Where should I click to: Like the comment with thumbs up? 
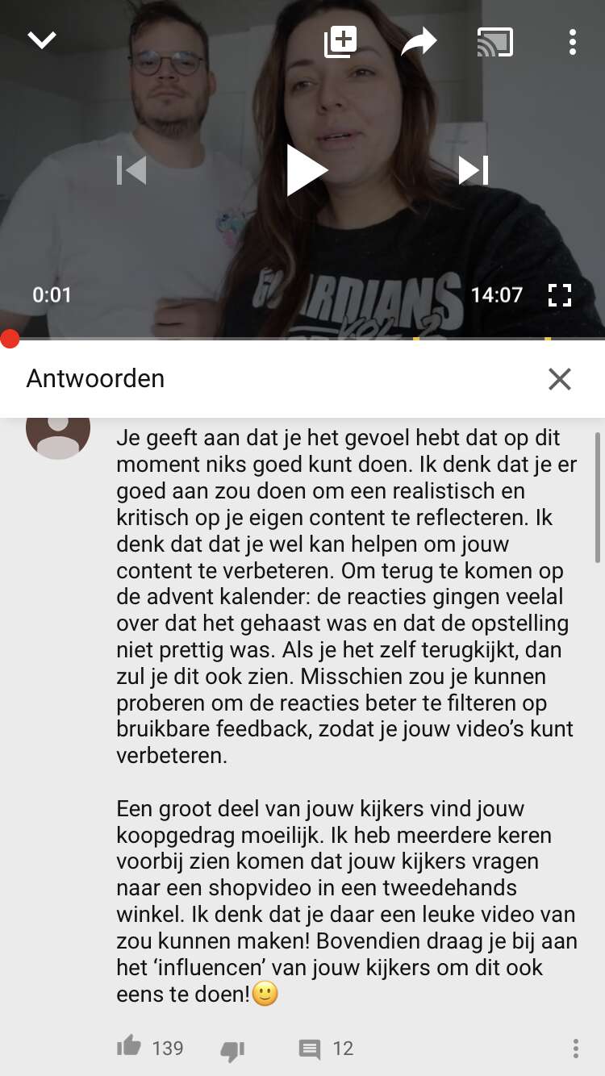128,1047
